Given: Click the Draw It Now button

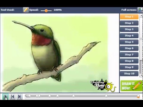Looking at the screenshot, I should 131,86.
